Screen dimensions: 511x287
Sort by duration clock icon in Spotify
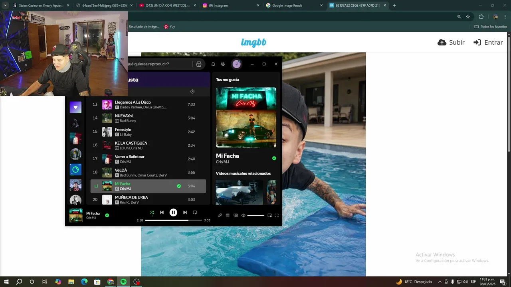pyautogui.click(x=192, y=92)
